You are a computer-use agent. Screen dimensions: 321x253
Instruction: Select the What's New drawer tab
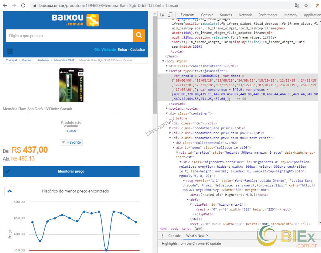(x=195, y=236)
